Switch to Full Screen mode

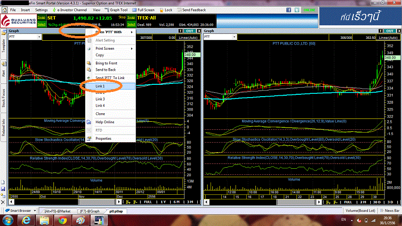(143, 10)
